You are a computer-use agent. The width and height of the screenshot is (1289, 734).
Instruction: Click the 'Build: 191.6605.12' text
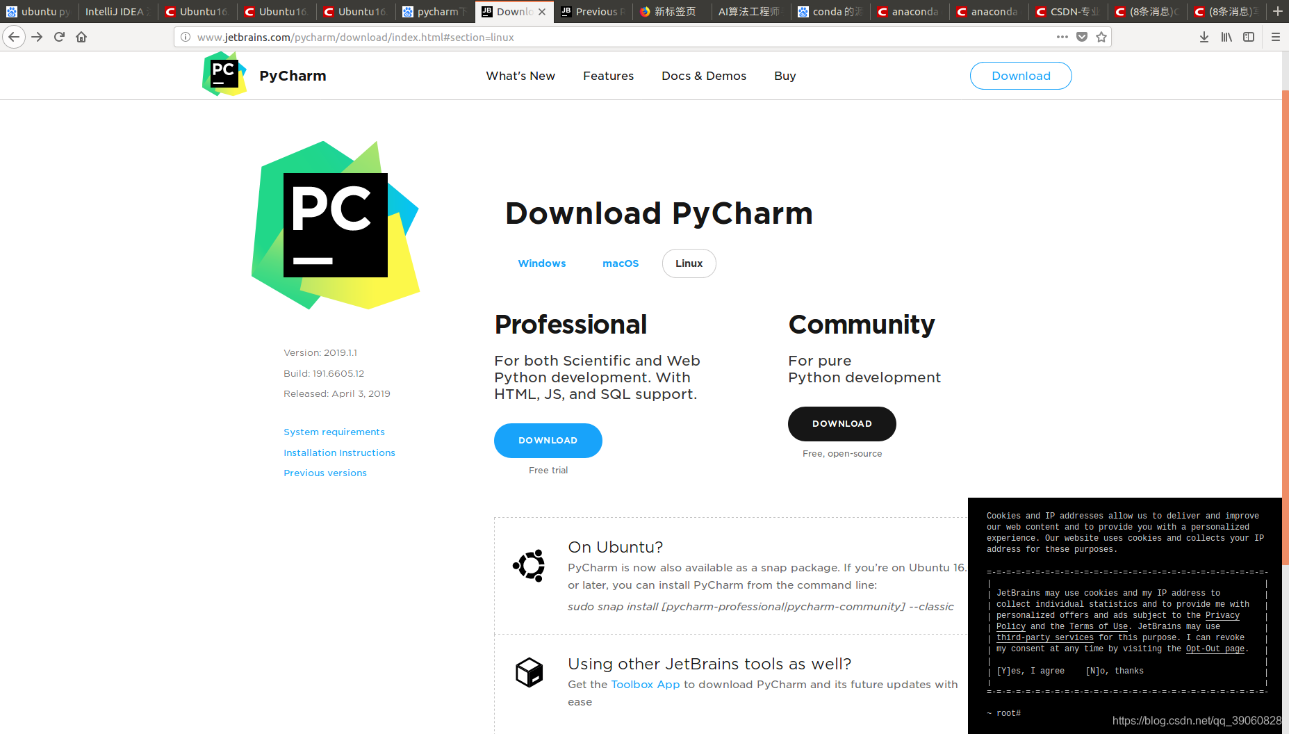click(324, 374)
